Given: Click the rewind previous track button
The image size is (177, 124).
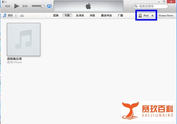Looking at the screenshot, I should pos(7,6).
